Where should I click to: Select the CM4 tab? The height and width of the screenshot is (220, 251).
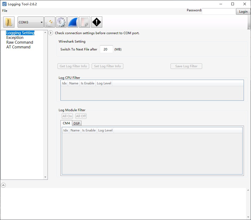(66, 123)
